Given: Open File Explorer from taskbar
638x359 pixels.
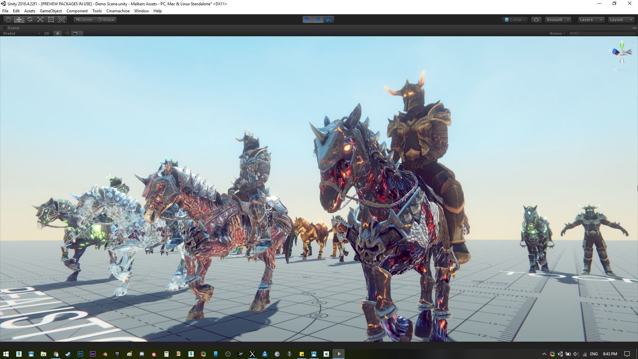Looking at the screenshot, I should (x=43, y=354).
